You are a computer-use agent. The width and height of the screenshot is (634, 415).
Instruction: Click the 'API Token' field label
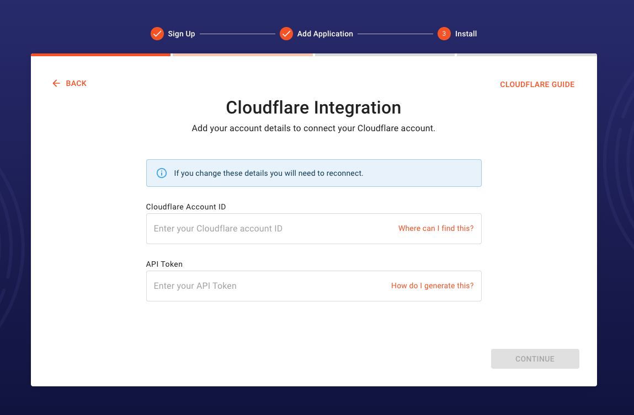pos(164,264)
